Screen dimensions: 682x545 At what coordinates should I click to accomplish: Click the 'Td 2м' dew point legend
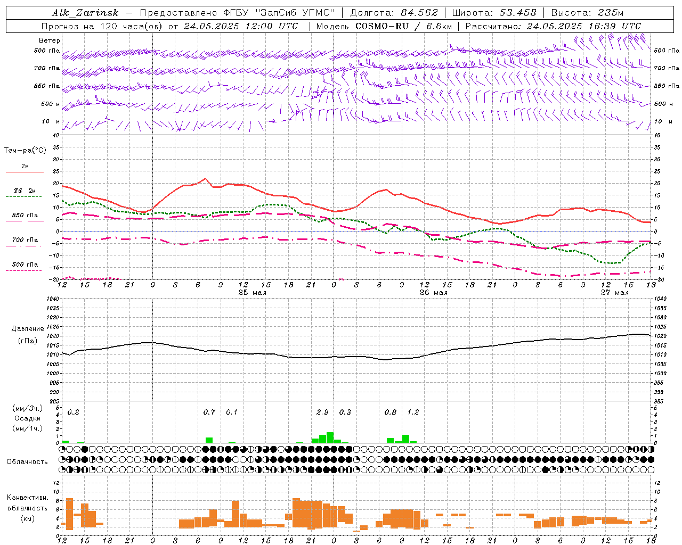pyautogui.click(x=25, y=191)
